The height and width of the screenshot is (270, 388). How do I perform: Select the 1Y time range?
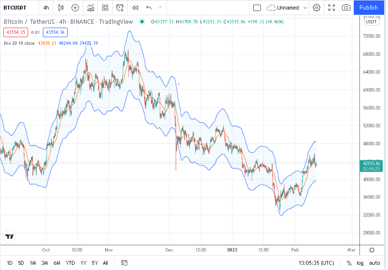click(x=83, y=263)
